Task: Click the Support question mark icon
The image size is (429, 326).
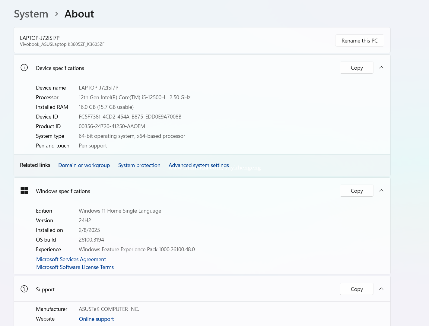Action: (x=24, y=289)
